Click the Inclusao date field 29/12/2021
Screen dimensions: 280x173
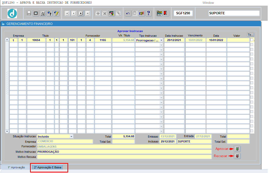[168, 141]
